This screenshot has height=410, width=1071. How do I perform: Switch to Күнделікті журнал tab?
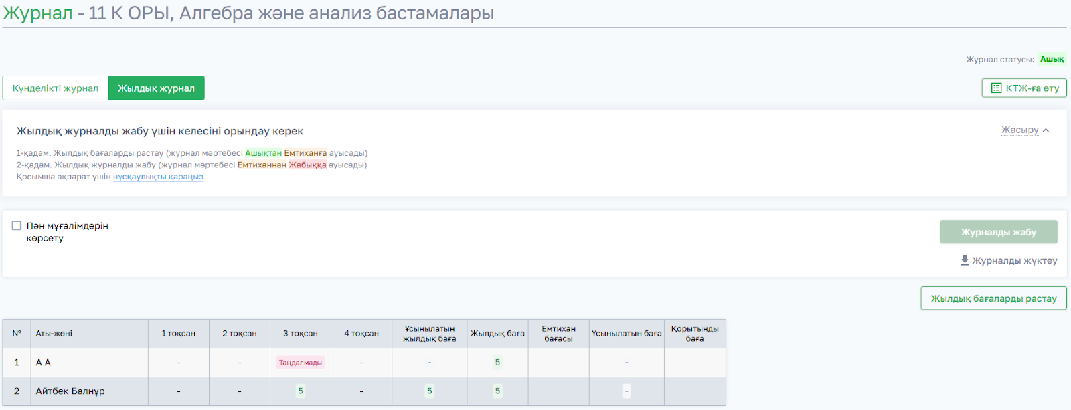(x=56, y=88)
